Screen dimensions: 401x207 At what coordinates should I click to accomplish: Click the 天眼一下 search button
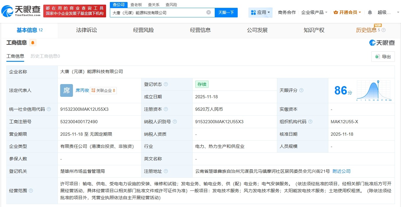point(226,12)
